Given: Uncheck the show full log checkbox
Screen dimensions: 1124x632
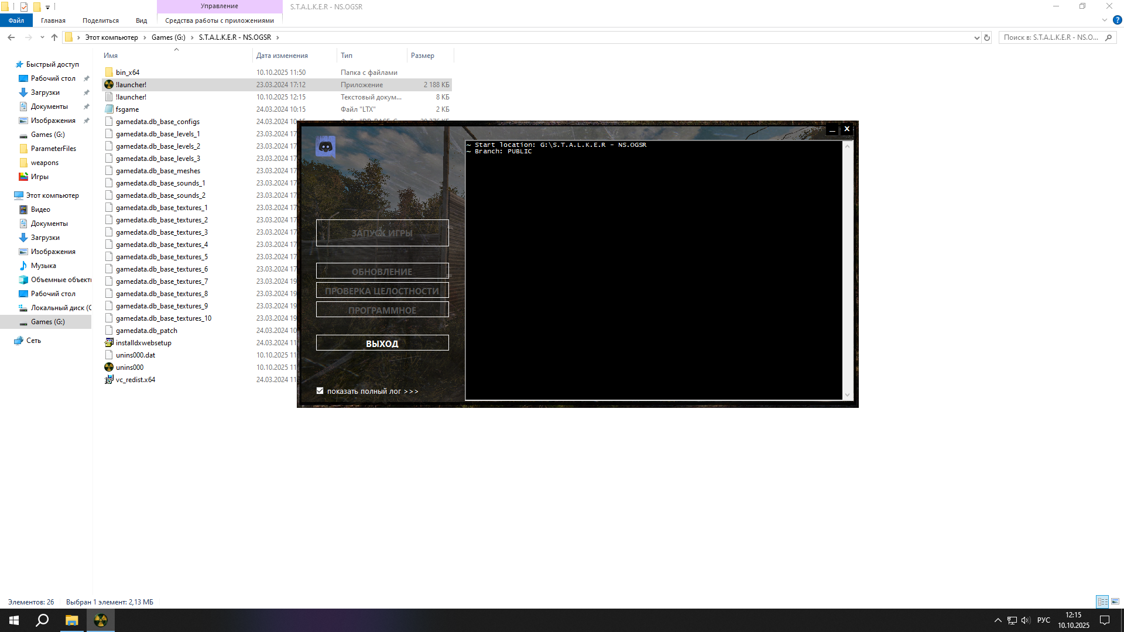Looking at the screenshot, I should pos(320,391).
